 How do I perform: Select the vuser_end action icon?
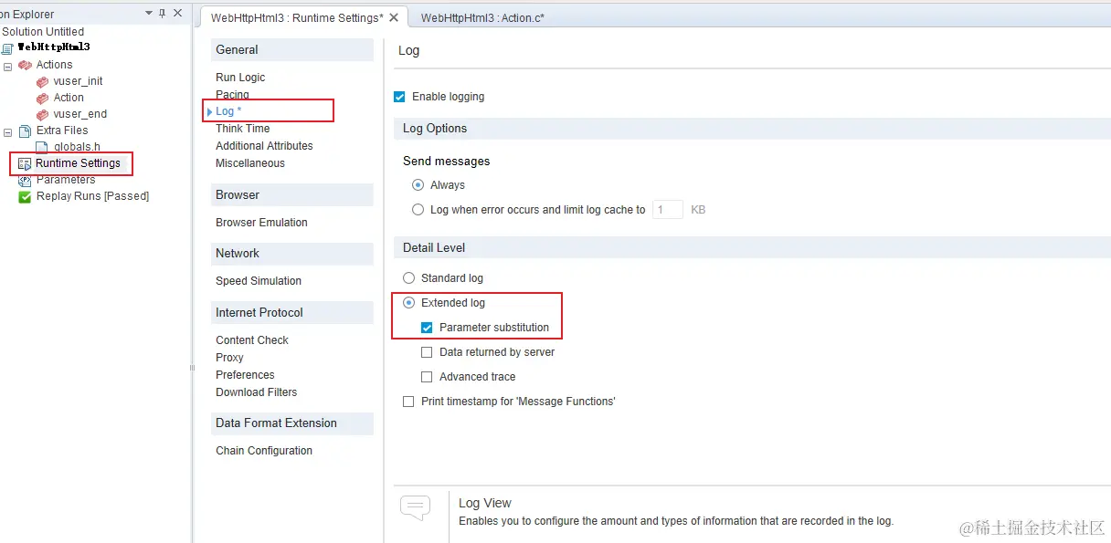(42, 114)
